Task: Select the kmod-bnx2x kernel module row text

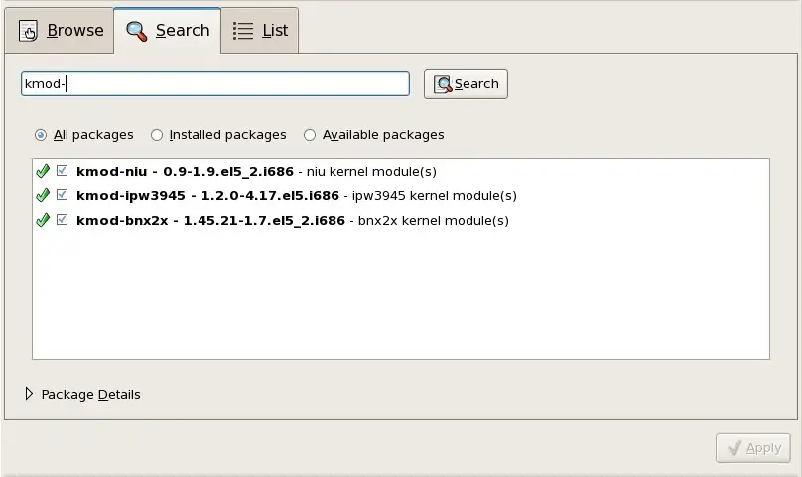Action: [x=292, y=220]
